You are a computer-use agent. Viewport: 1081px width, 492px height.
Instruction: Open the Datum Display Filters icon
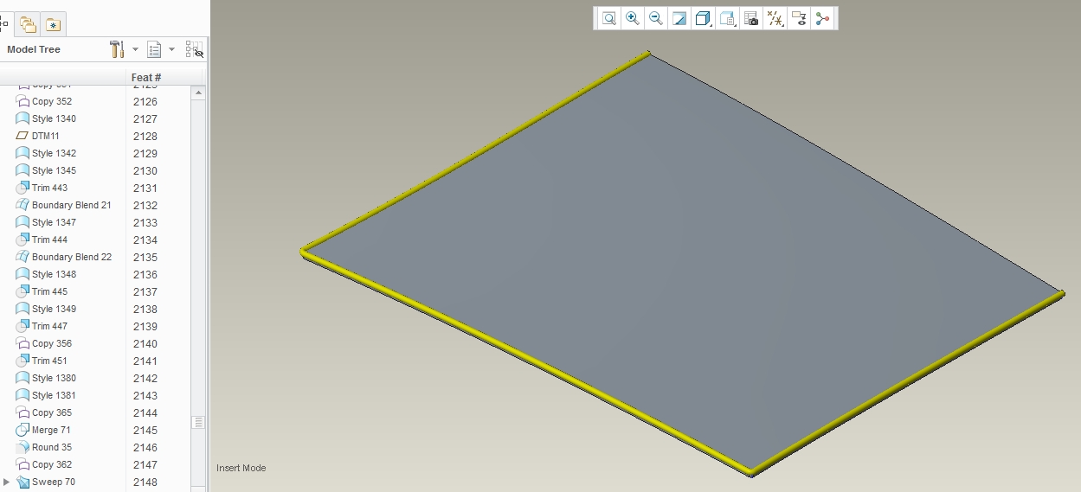coord(775,18)
